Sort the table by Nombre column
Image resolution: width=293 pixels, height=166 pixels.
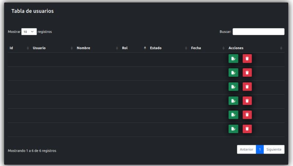click(x=97, y=48)
